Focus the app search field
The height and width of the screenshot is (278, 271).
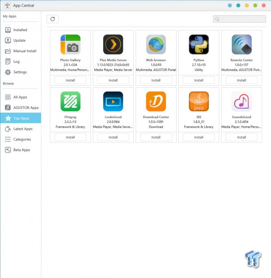240,19
